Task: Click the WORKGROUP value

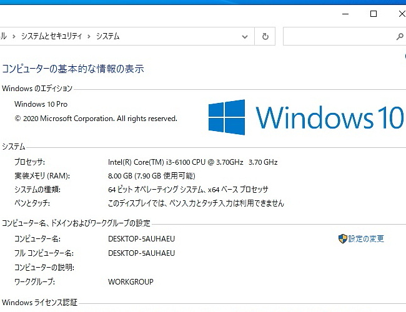Action: (131, 281)
